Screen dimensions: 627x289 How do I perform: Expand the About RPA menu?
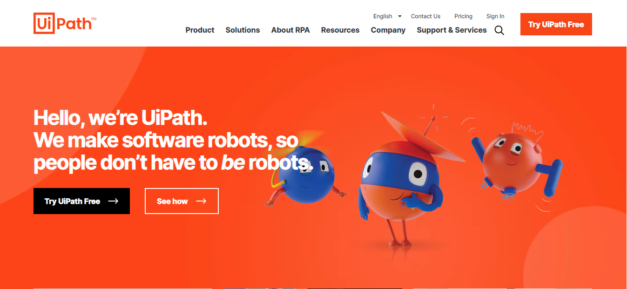(x=290, y=30)
